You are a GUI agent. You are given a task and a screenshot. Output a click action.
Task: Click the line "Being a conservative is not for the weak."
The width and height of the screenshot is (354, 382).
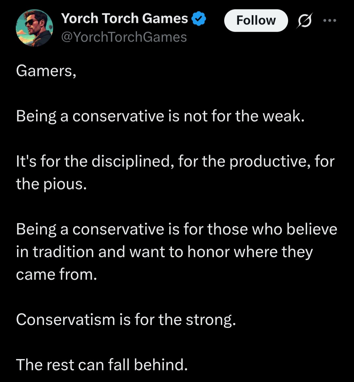click(160, 116)
